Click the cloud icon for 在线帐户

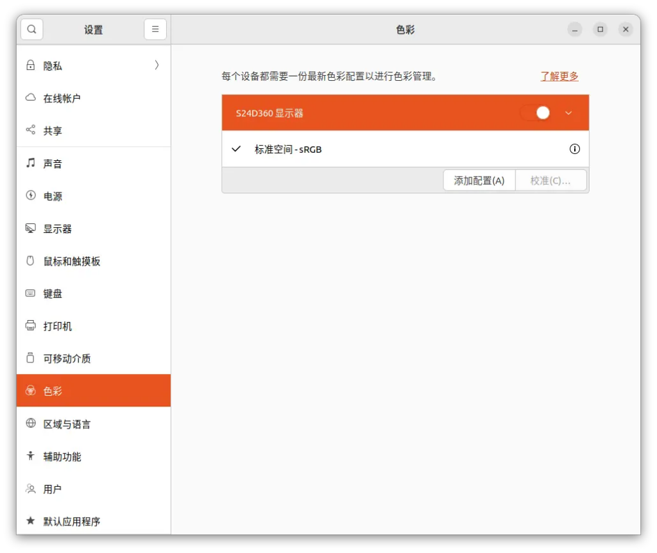tap(30, 98)
